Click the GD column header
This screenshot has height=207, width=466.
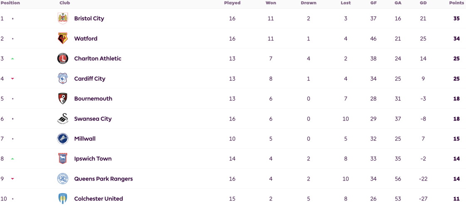(423, 3)
